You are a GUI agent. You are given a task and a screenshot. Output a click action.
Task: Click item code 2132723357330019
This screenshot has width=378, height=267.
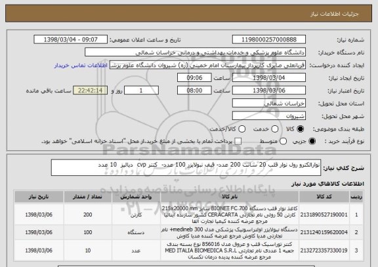(x=324, y=251)
